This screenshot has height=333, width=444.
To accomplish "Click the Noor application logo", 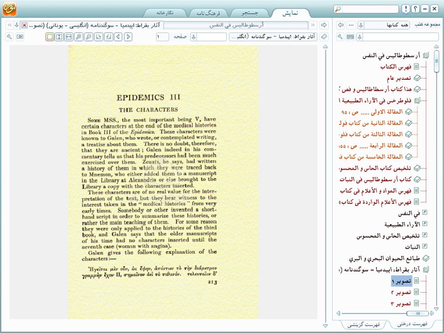I will coord(9,9).
